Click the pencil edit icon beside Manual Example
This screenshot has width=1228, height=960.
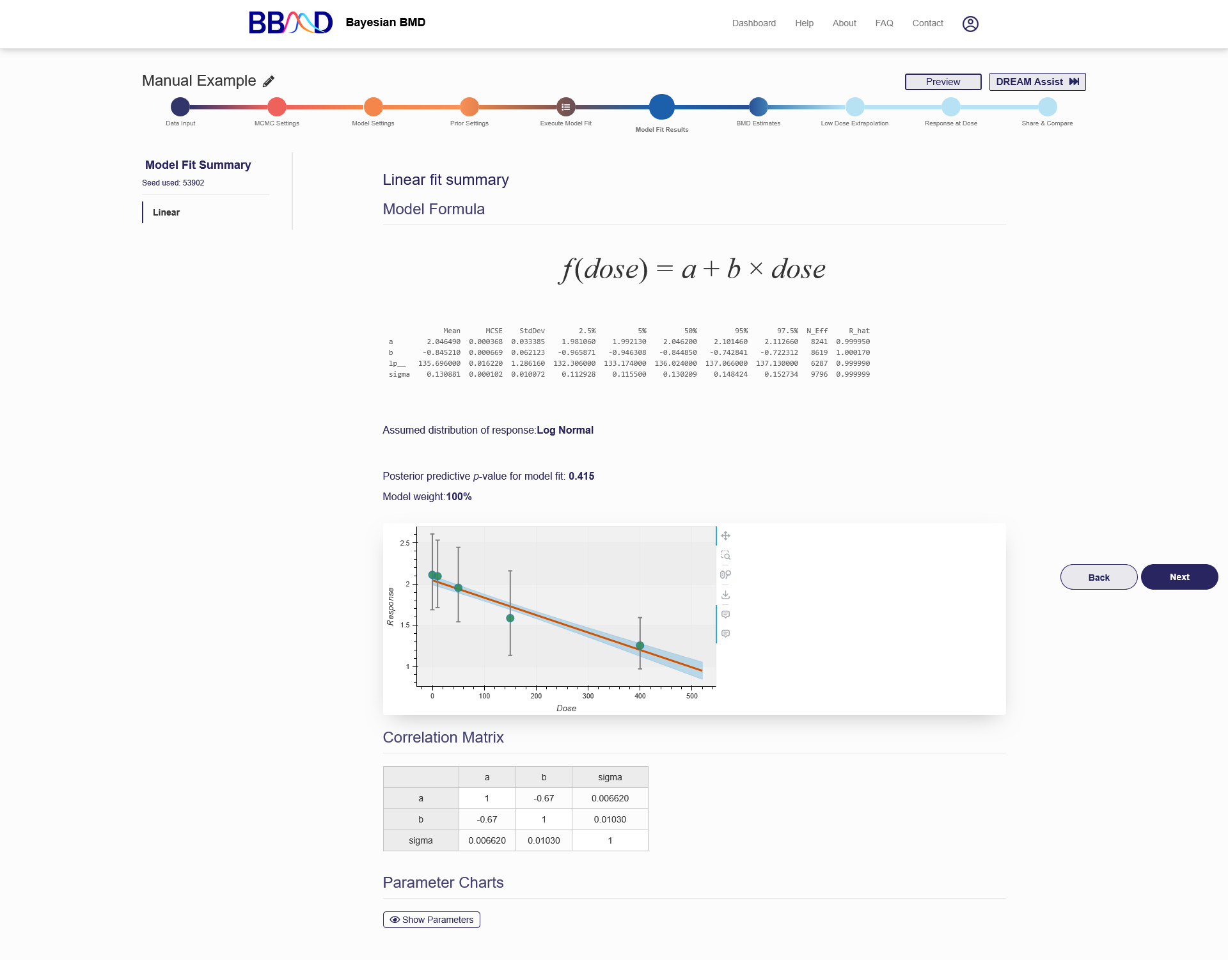tap(269, 81)
